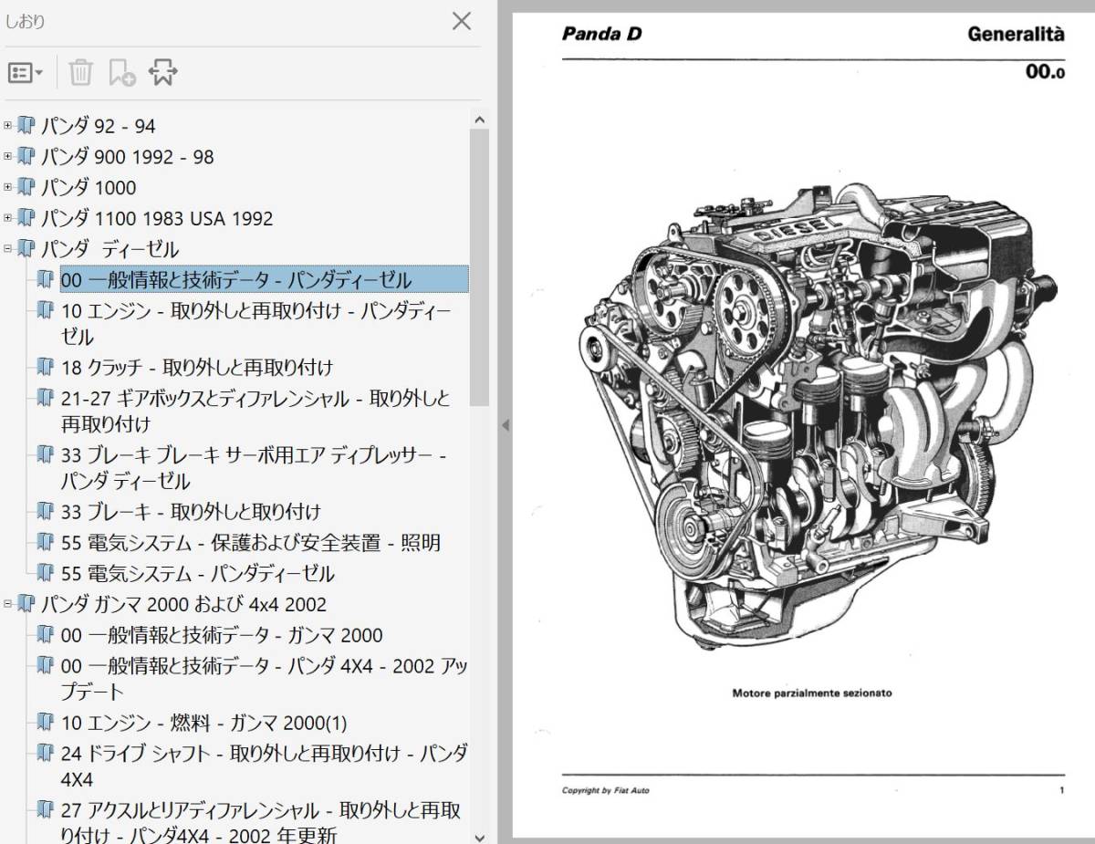Click the Panda D page header
This screenshot has width=1095, height=844.
click(x=601, y=35)
